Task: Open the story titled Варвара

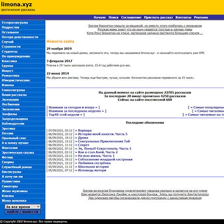Action: (x=85, y=131)
